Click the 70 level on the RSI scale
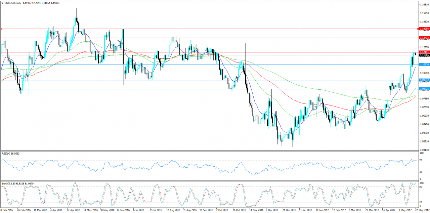 point(421,160)
